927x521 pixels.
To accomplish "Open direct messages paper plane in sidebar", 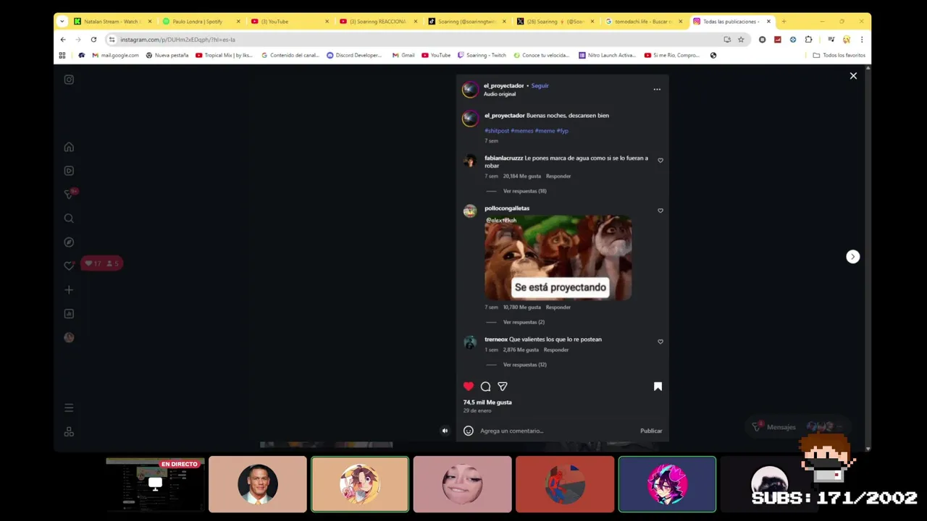I will 69,194.
